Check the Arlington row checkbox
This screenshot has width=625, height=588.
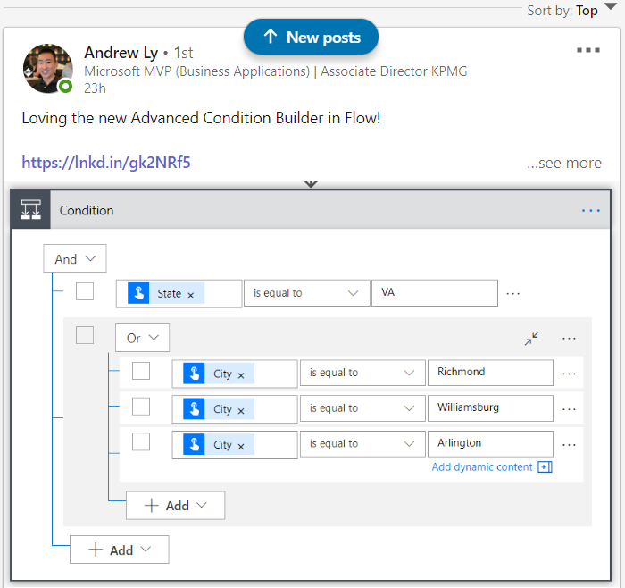[141, 441]
